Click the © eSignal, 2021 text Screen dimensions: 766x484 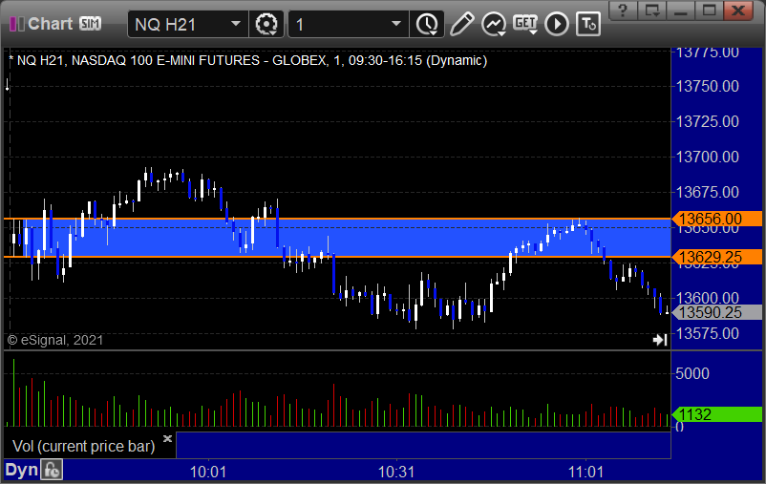[55, 340]
